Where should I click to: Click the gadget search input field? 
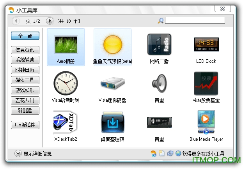195,20
